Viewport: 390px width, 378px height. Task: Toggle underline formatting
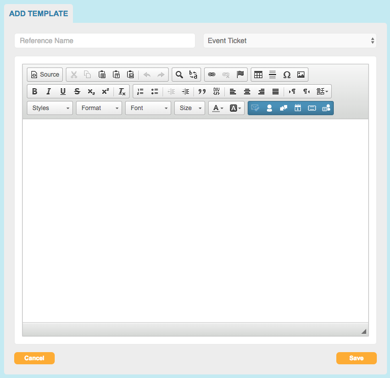[63, 91]
